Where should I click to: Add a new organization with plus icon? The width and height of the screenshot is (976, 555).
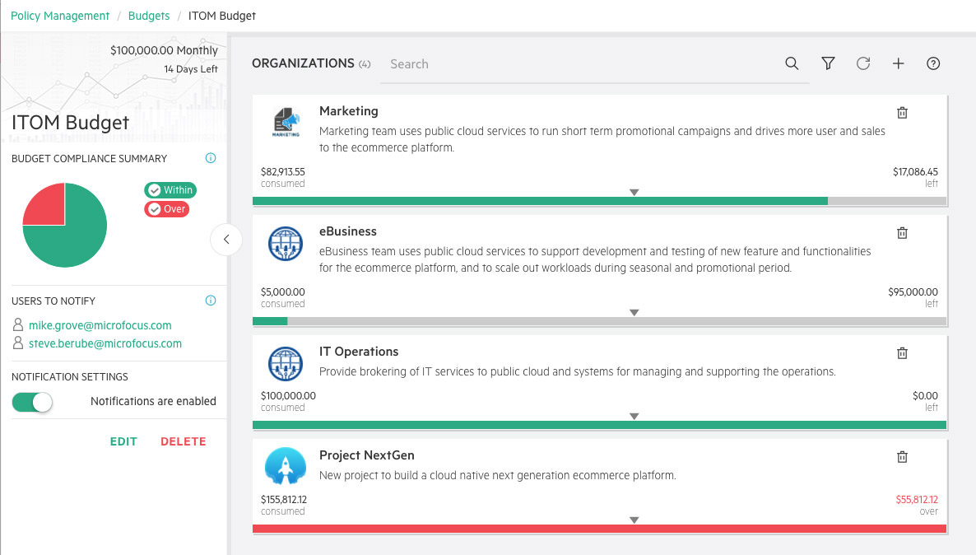(x=898, y=64)
